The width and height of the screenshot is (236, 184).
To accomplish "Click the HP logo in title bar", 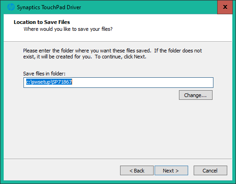I will [11, 7].
